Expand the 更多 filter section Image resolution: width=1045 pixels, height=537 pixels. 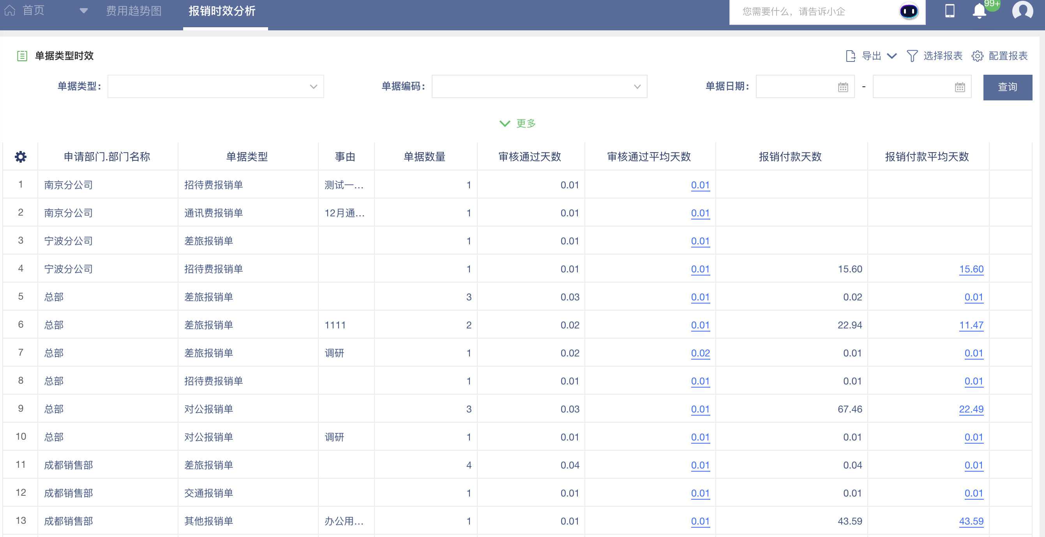tap(518, 124)
